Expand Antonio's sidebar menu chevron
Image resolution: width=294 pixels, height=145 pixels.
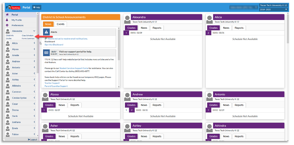pyautogui.click(x=35, y=67)
